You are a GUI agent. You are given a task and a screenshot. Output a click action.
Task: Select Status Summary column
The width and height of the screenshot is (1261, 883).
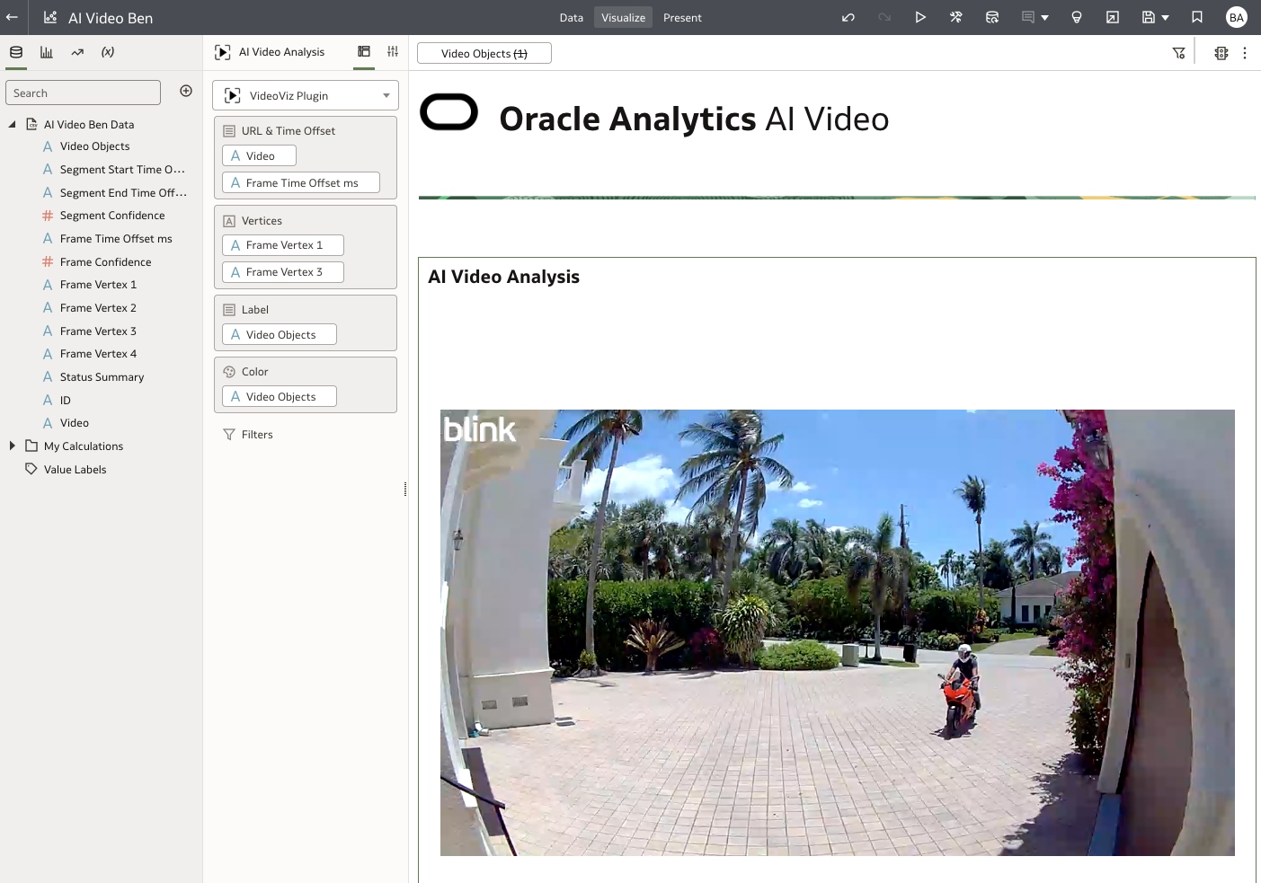point(102,377)
